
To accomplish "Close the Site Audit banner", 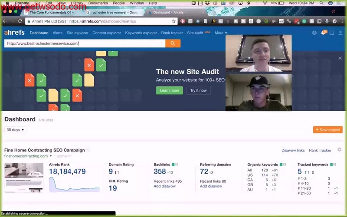I will pos(340,58).
